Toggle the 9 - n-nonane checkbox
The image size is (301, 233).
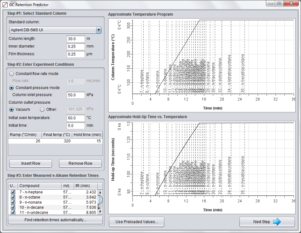pyautogui.click(x=13, y=202)
